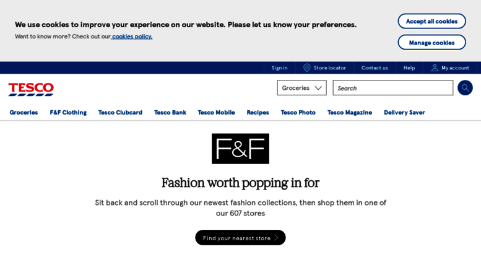
Task: Follow the cookies policy link
Action: pyautogui.click(x=132, y=37)
